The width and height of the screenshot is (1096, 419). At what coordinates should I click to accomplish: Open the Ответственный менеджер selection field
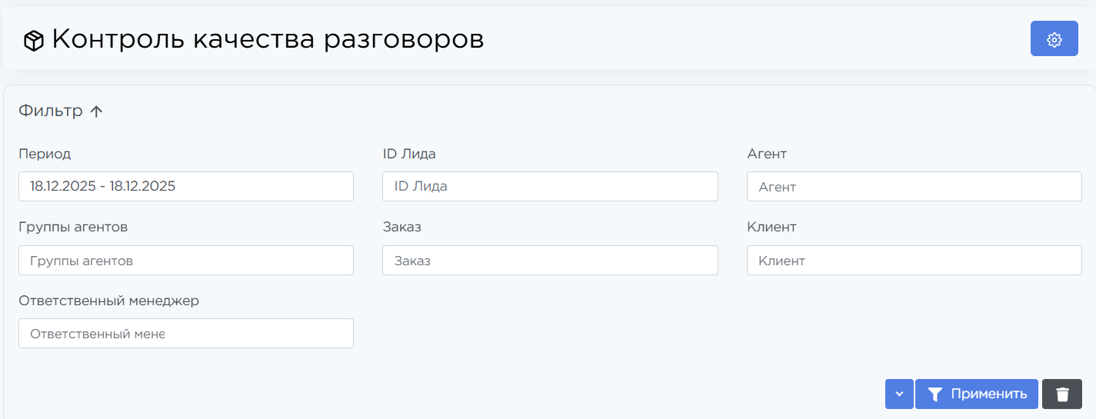coord(185,334)
